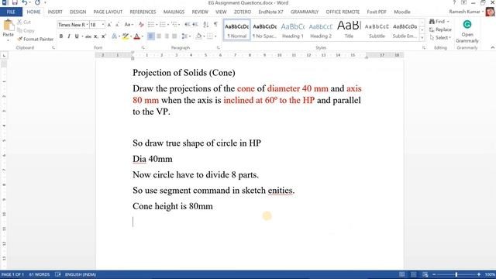Switch to the DESIGN tab
The image size is (496, 279).
click(x=77, y=12)
